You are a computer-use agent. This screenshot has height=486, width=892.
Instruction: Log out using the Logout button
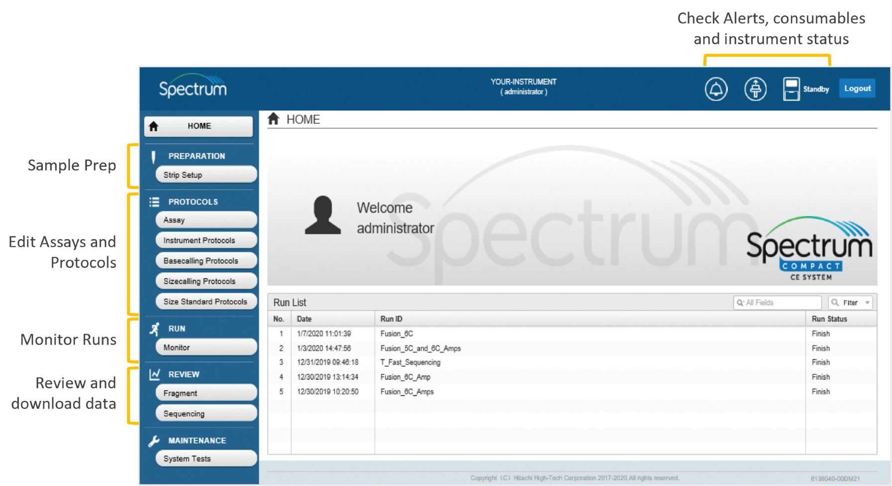coord(857,88)
